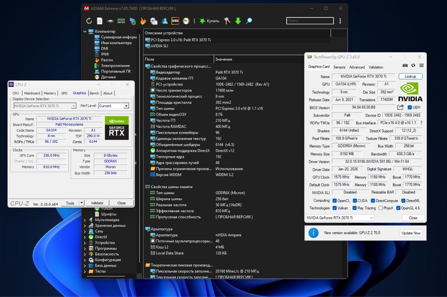
Task: Click the Update Now button
Action: coord(411,233)
